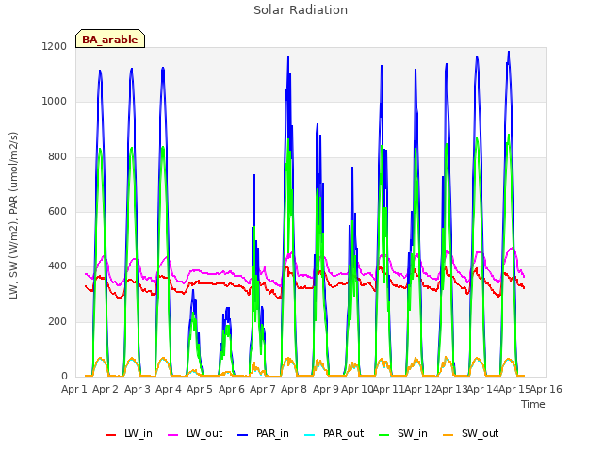Click the cyan PAR_out color swatch
Image resolution: width=603 pixels, height=452 pixels.
(310, 435)
